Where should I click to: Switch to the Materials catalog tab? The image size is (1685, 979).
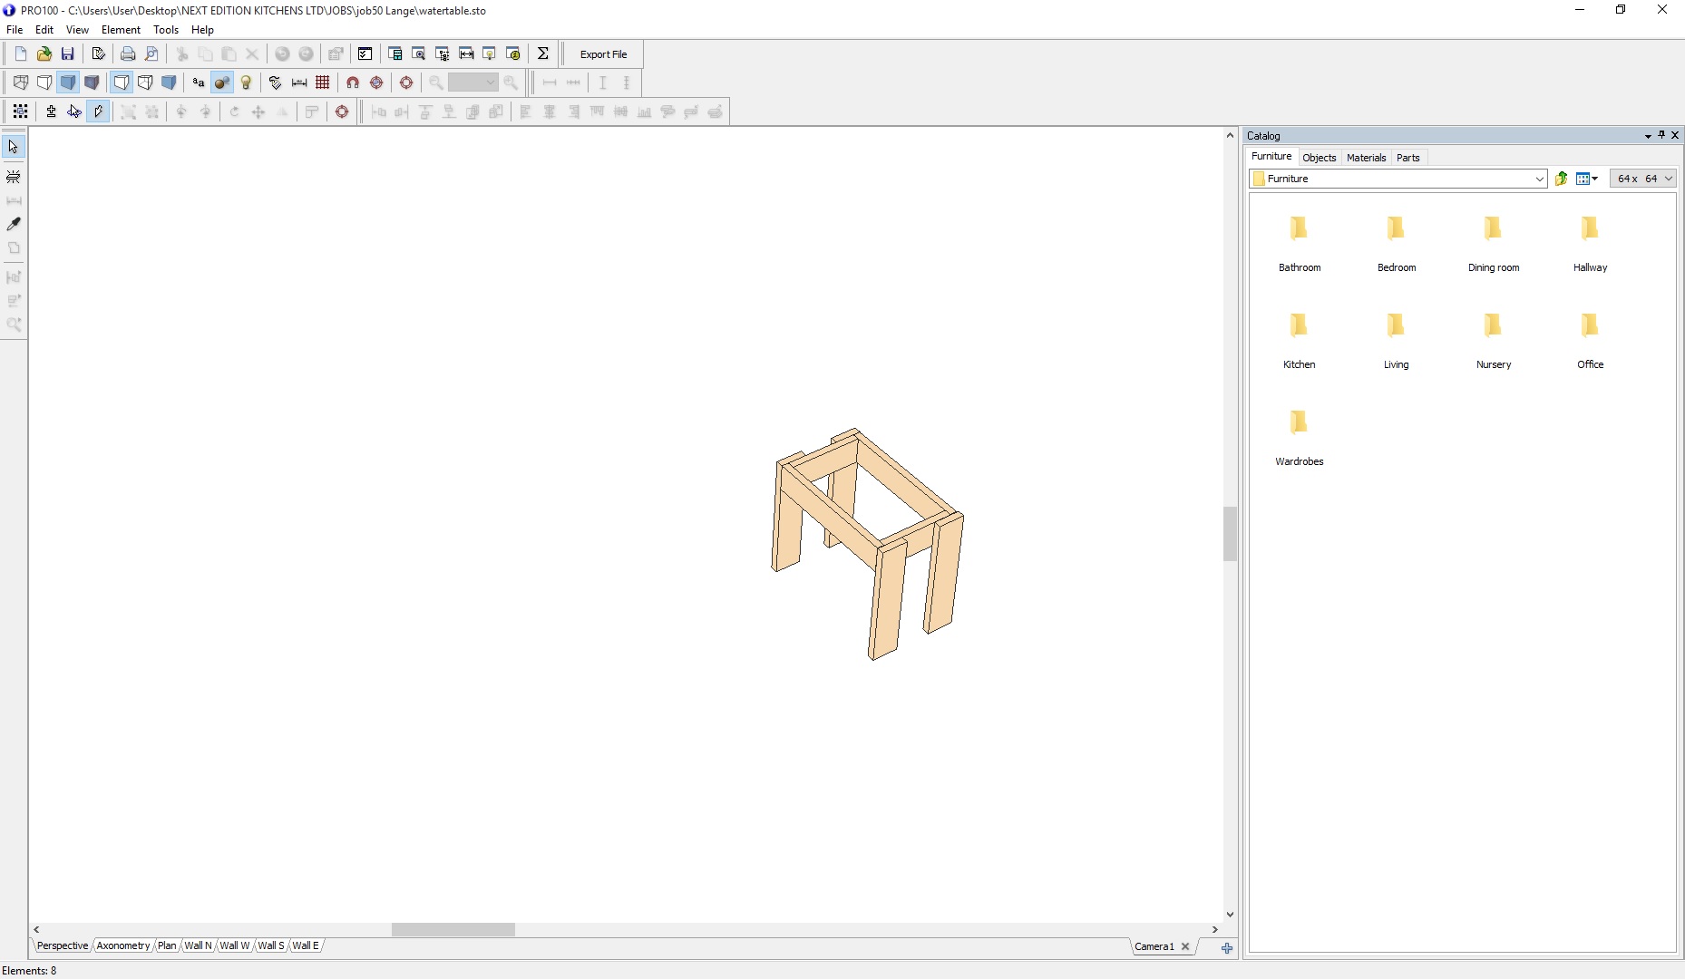1366,158
